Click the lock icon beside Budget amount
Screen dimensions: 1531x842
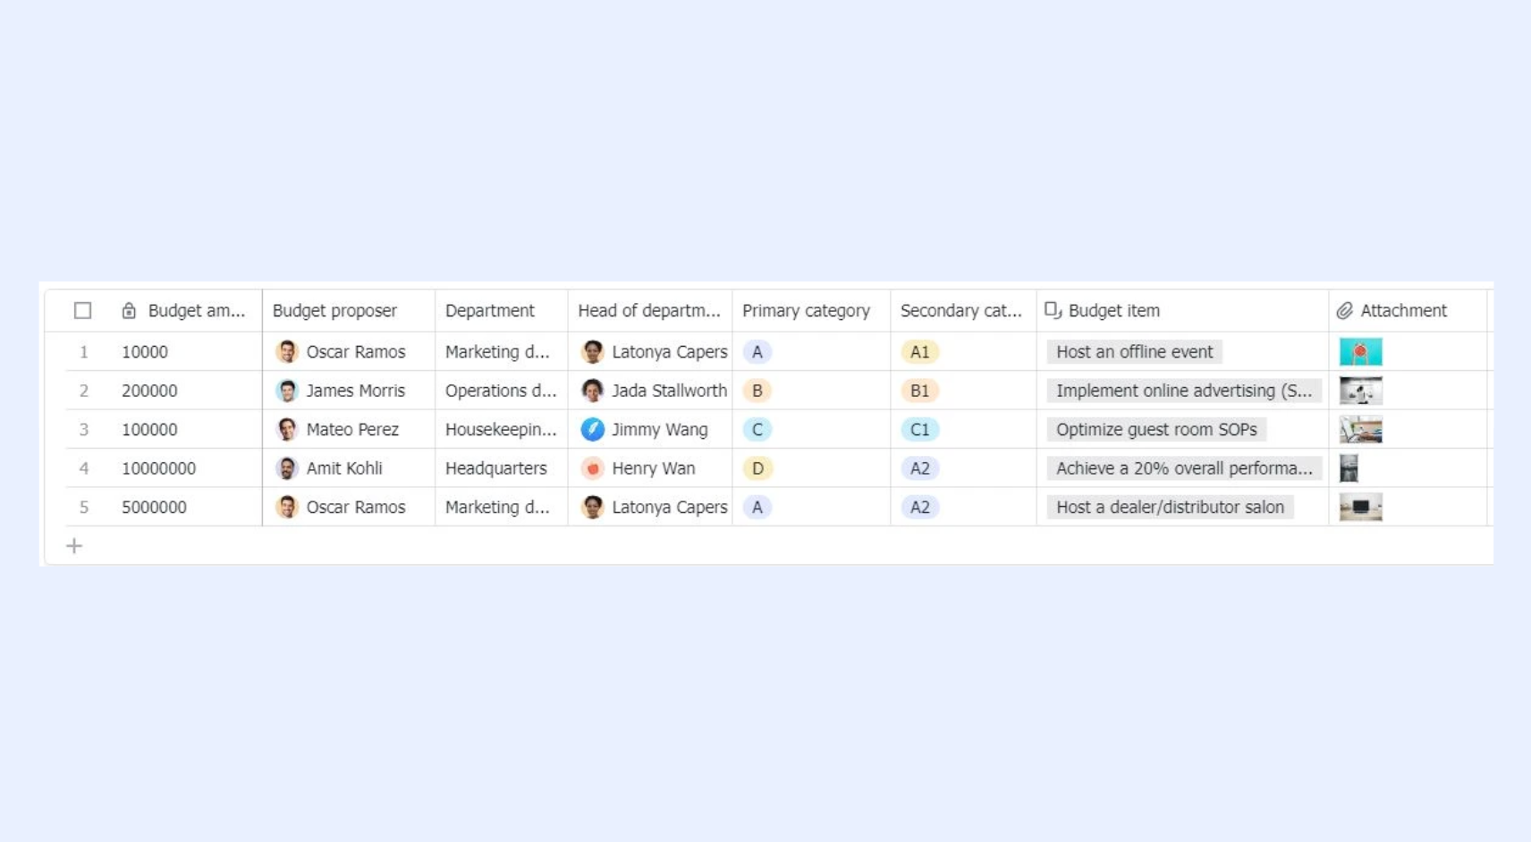tap(129, 310)
